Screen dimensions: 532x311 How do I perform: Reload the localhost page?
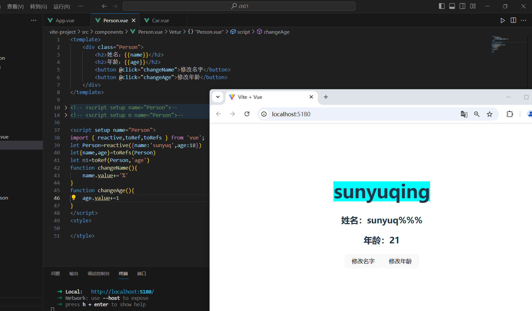click(247, 114)
